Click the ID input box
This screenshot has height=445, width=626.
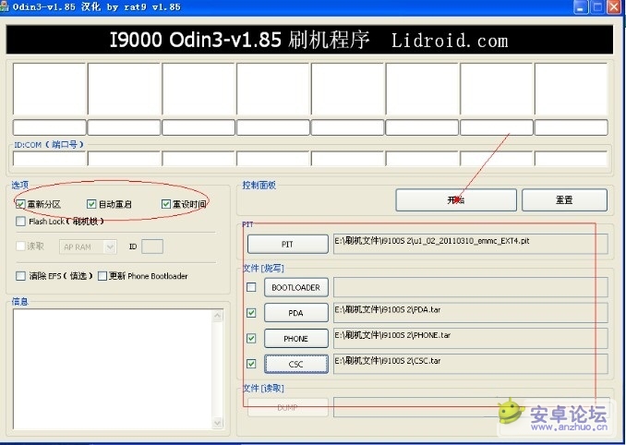point(152,247)
